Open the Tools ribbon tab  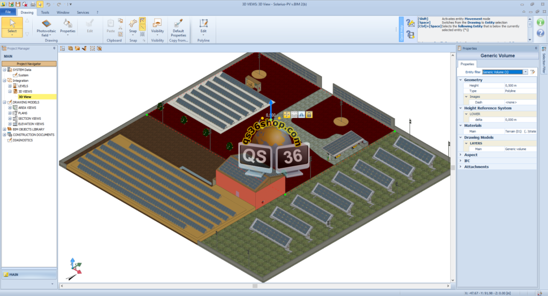(x=45, y=12)
